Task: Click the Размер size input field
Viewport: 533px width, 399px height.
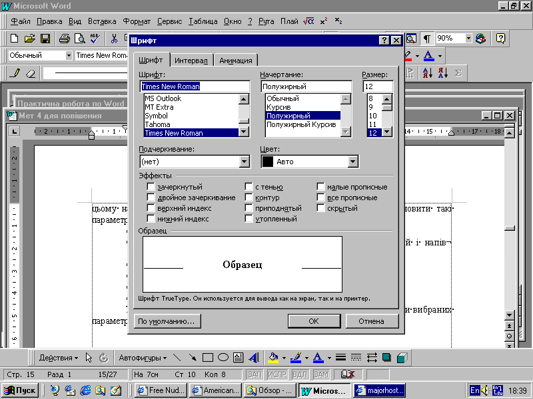Action: coord(378,86)
